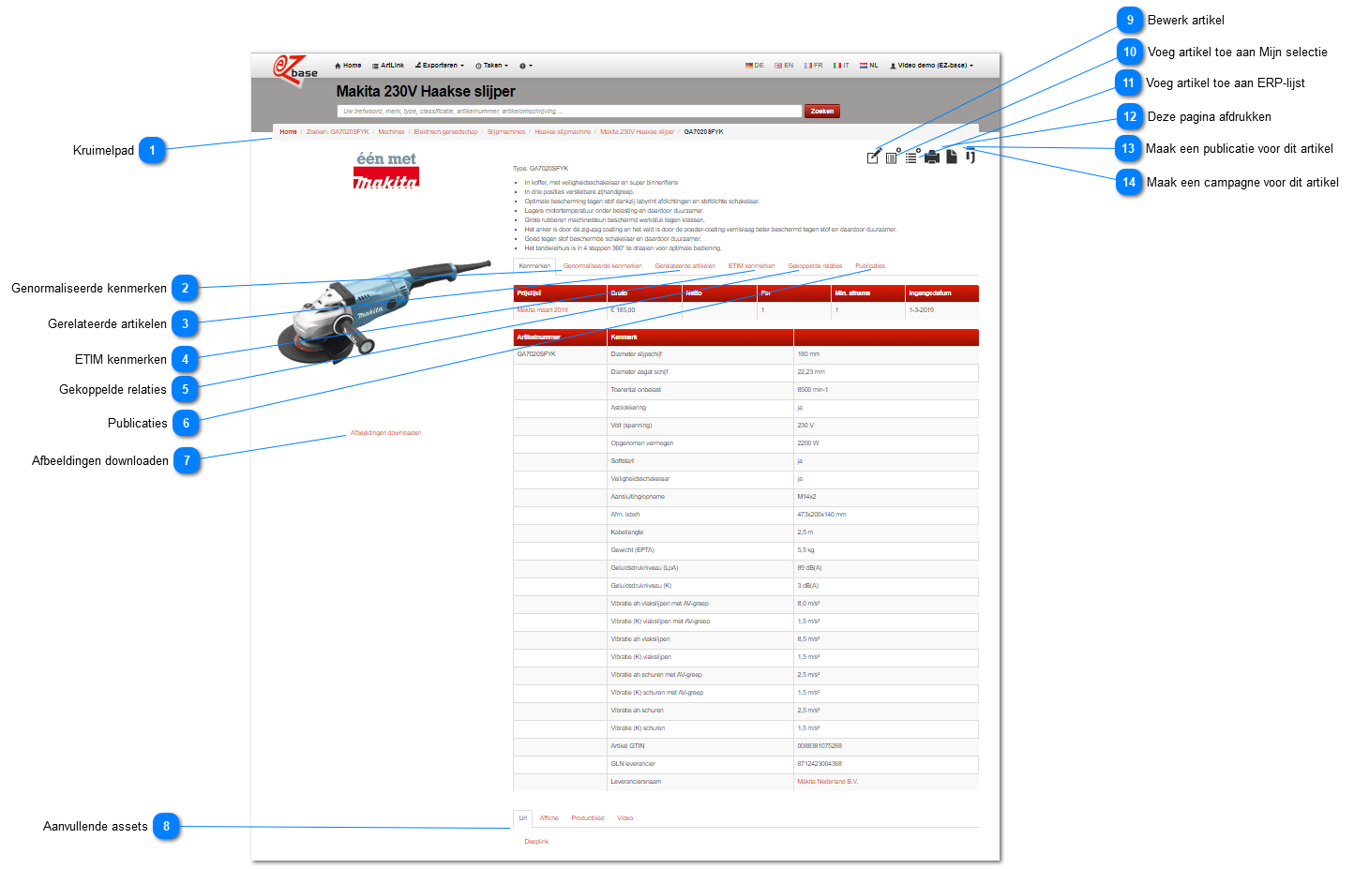Switch language to Dutch (NL flag)
The height and width of the screenshot is (869, 1354).
868,66
